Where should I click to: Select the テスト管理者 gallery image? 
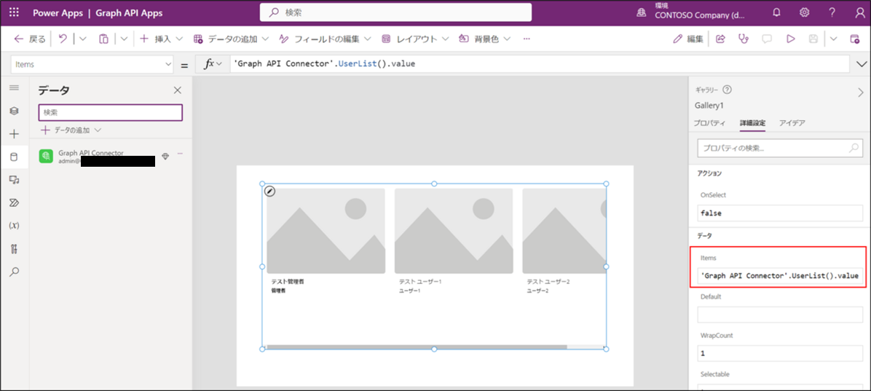point(326,231)
